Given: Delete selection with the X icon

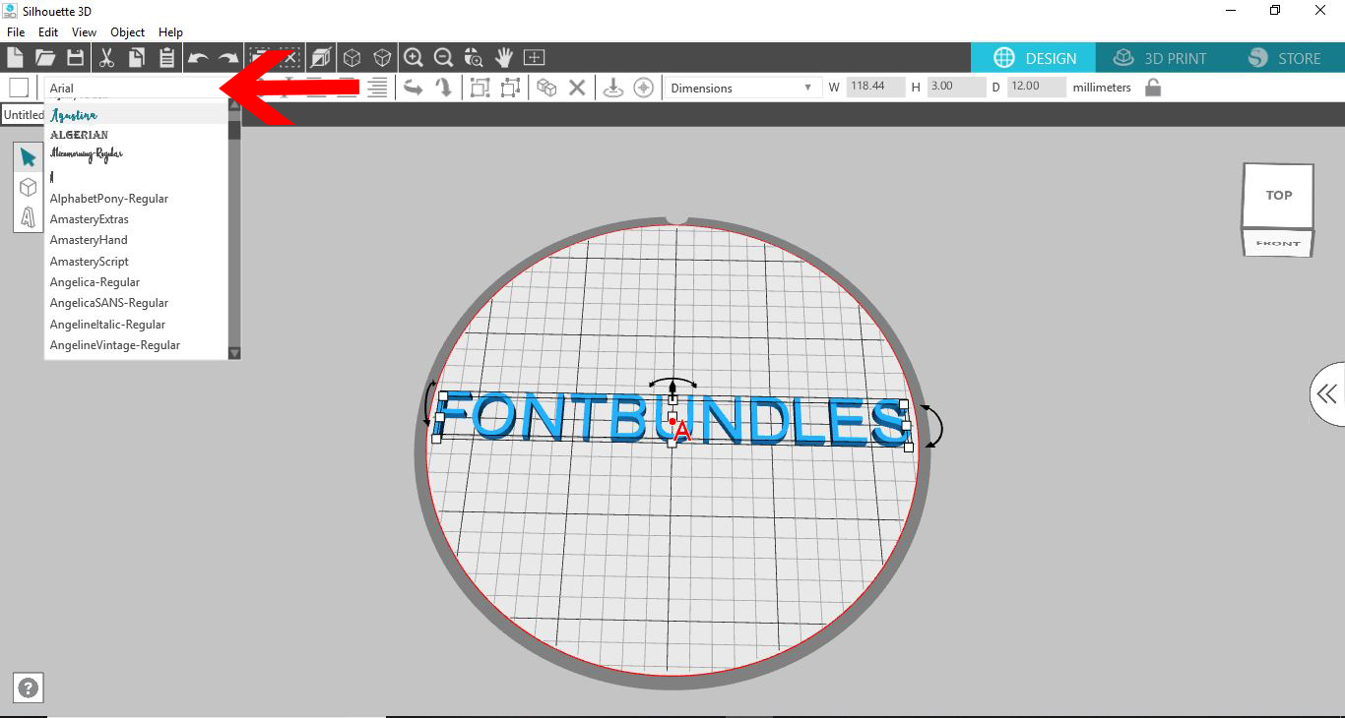Looking at the screenshot, I should pyautogui.click(x=577, y=88).
